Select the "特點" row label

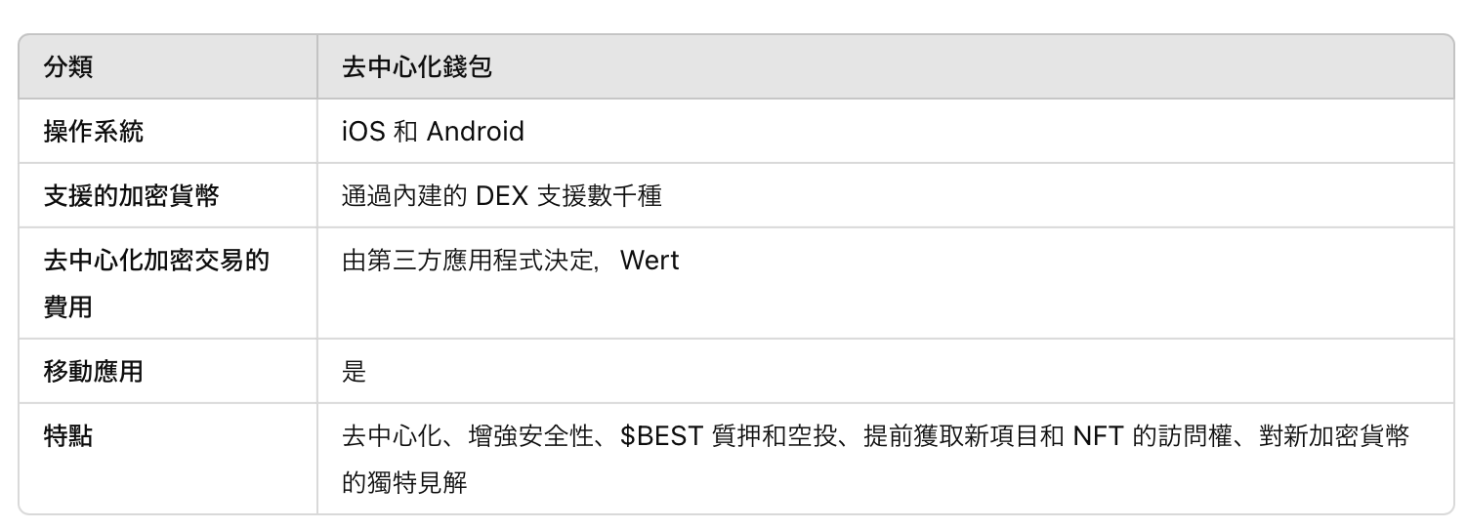coord(68,436)
